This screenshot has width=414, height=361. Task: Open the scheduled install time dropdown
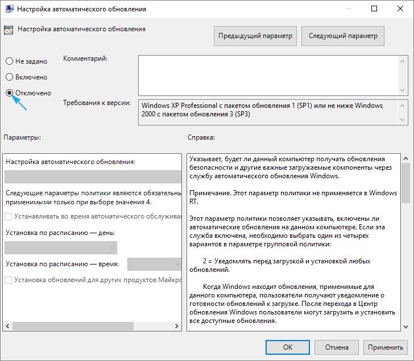coord(154,265)
